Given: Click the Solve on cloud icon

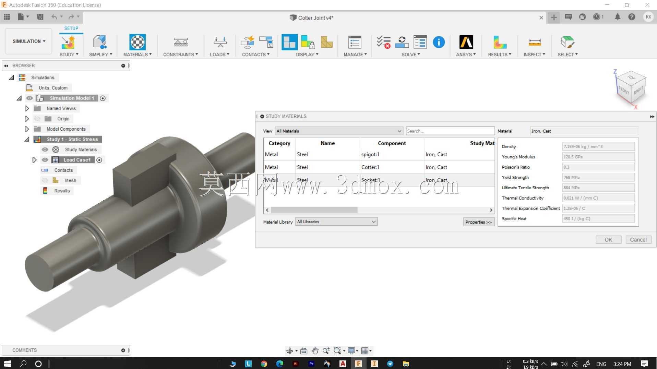Looking at the screenshot, I should coord(402,42).
